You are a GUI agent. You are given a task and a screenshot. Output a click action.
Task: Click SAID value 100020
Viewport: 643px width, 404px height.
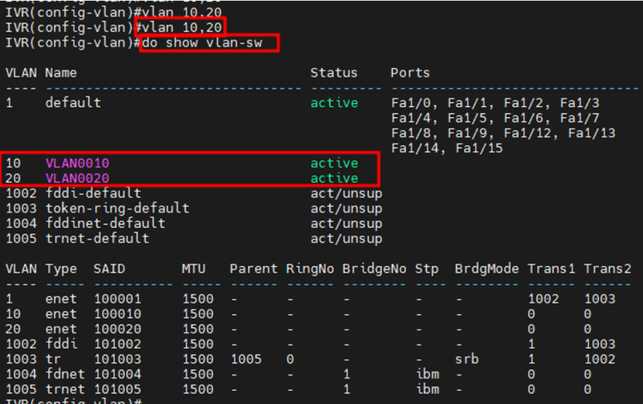[117, 329]
